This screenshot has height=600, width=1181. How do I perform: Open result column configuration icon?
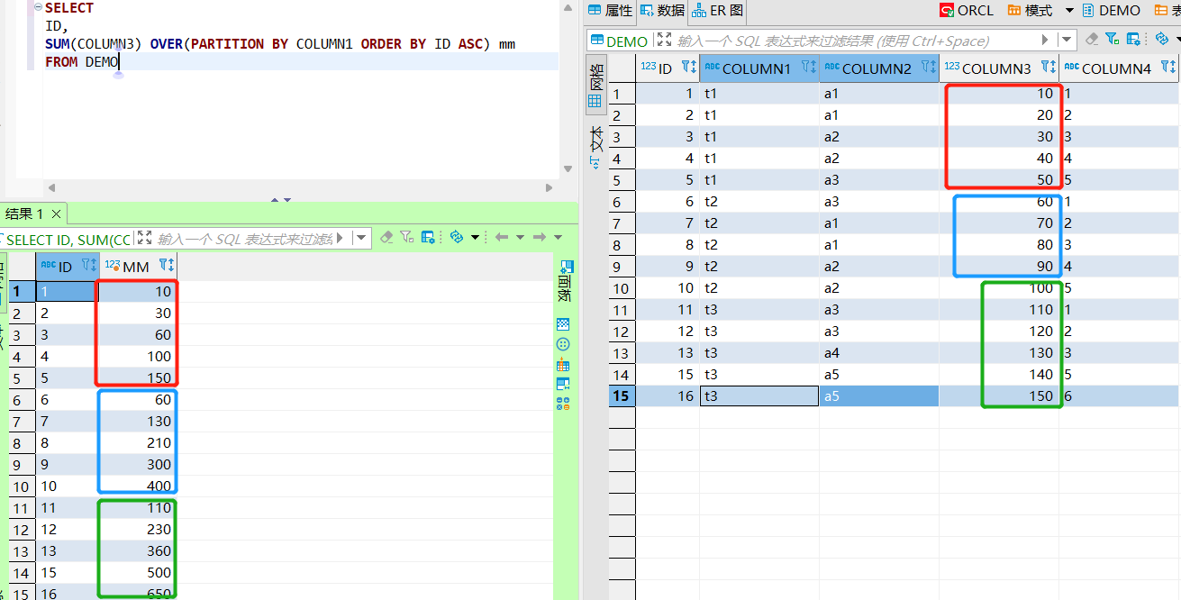tap(428, 237)
